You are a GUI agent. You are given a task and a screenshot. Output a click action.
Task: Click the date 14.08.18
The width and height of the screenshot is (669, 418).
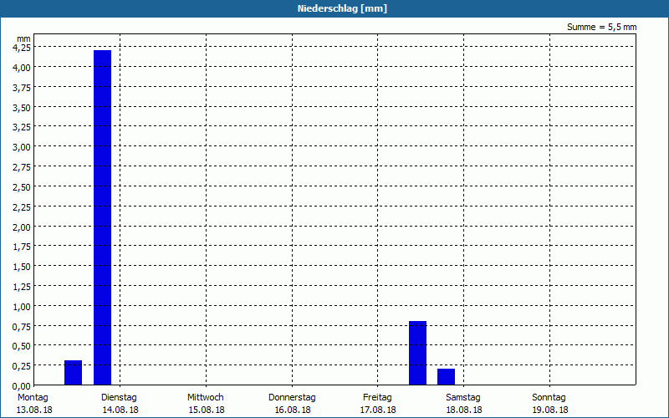[120, 410]
